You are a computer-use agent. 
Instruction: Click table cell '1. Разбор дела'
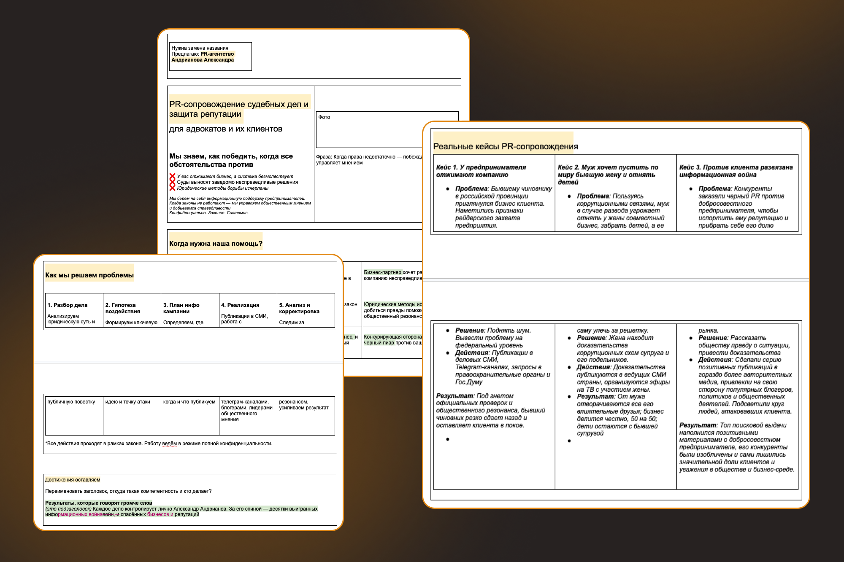coord(74,310)
